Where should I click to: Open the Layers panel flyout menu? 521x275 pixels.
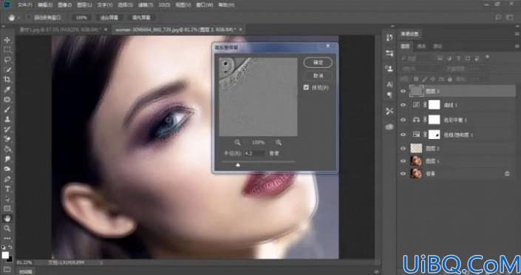pos(517,47)
